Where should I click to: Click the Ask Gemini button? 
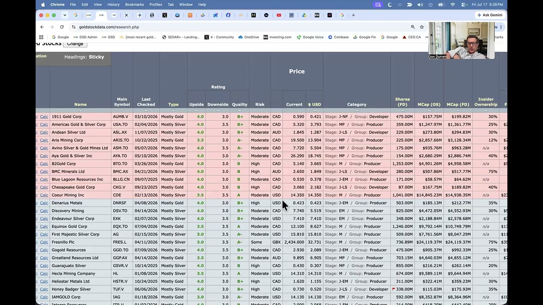tap(490, 15)
